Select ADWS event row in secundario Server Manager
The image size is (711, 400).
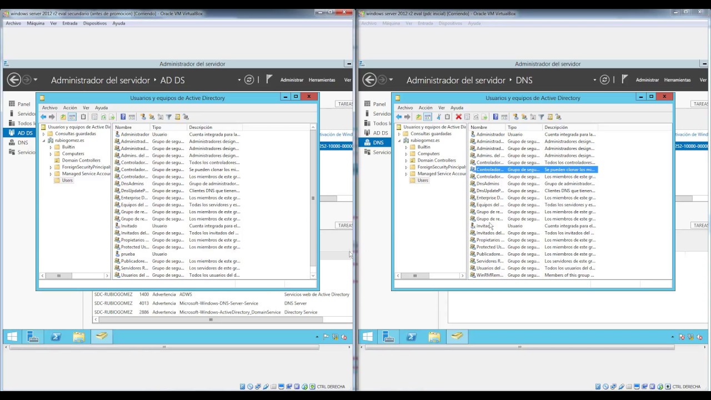click(x=222, y=294)
